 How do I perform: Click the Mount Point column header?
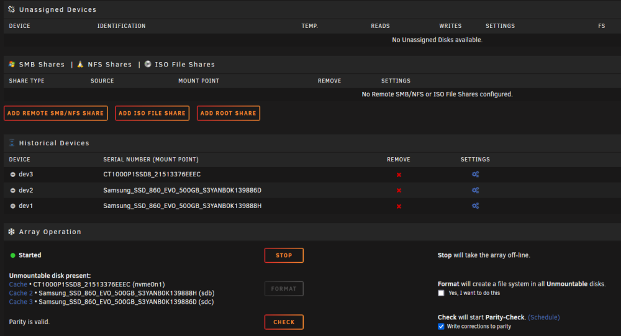pos(199,81)
